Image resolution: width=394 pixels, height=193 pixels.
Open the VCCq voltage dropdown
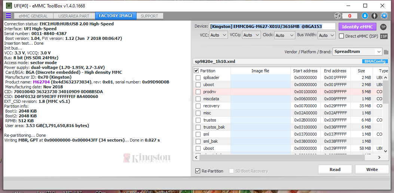pyautogui.click(x=251, y=35)
